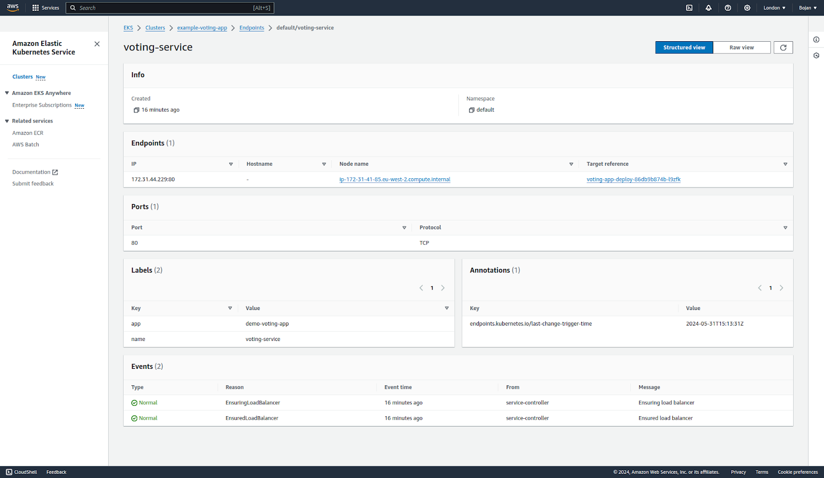Open the ip-172-31-41-85 node name link

(394, 179)
